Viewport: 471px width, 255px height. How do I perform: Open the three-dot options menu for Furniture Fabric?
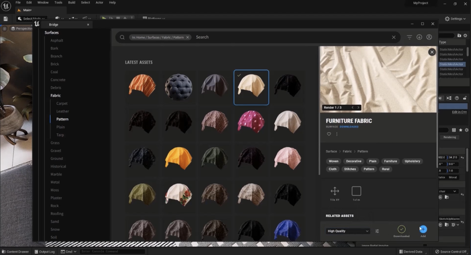click(337, 134)
